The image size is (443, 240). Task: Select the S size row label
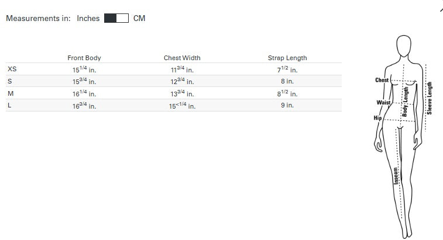(10, 81)
